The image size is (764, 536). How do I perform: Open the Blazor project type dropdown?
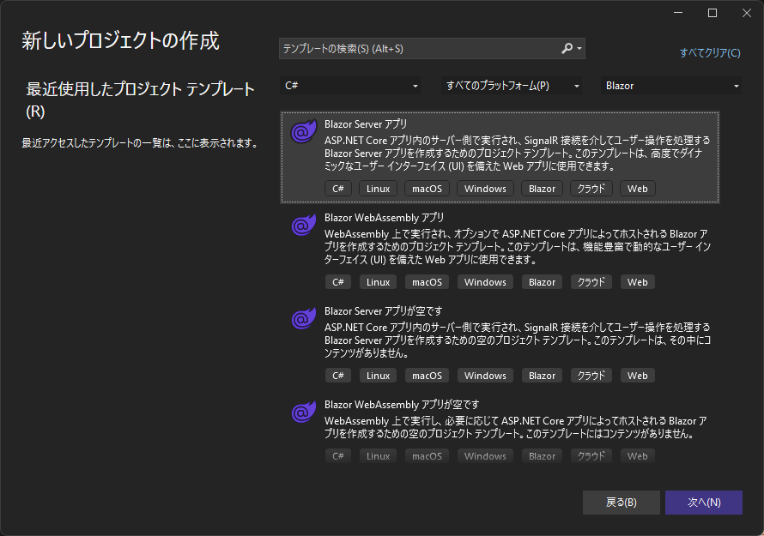click(671, 86)
